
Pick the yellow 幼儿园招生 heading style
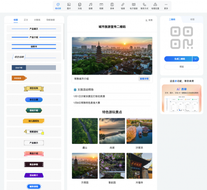coord(34,121)
